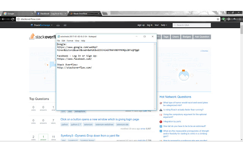The height and width of the screenshot is (152, 243).
Task: Open the Notepad Help menu
Action: coord(83,41)
